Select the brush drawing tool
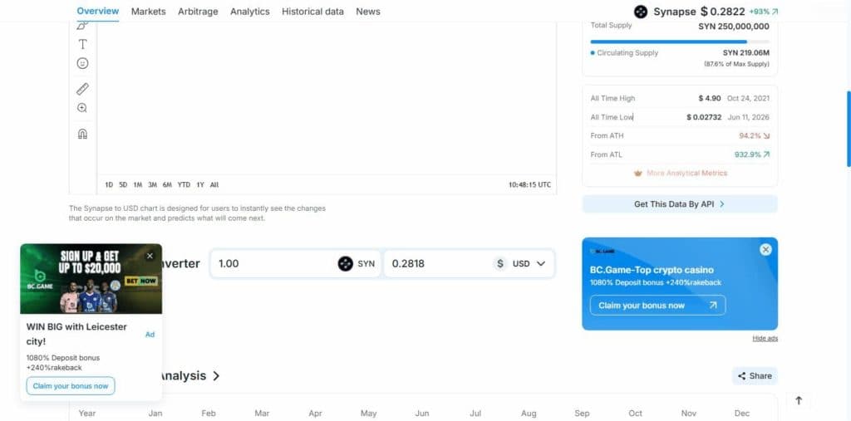 point(82,26)
